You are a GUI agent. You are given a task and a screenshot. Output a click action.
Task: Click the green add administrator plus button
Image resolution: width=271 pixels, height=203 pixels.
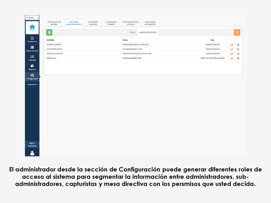click(x=49, y=33)
